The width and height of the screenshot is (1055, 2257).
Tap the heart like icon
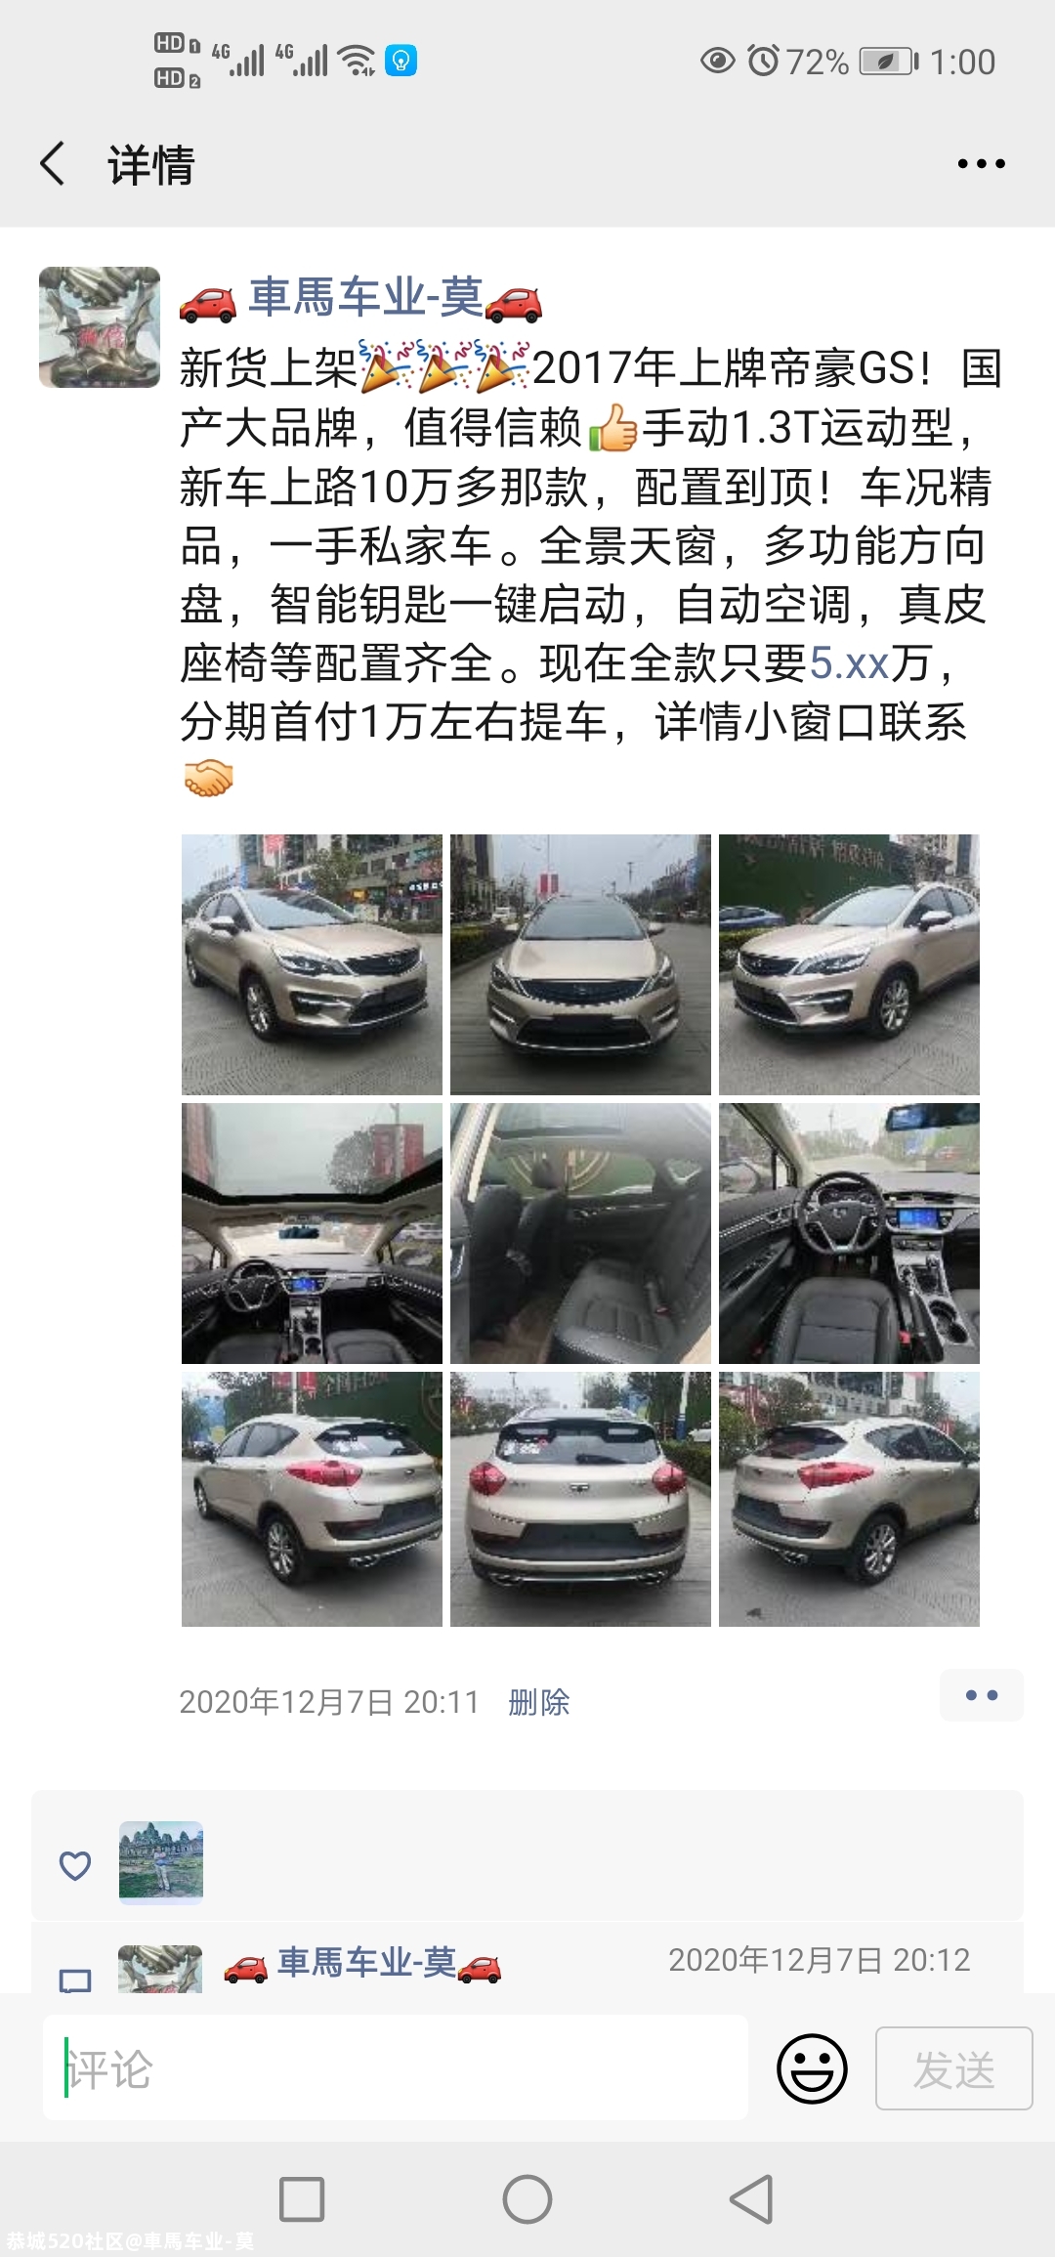75,1865
